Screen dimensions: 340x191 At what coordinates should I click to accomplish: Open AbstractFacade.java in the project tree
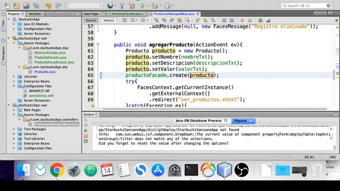[x=50, y=53]
